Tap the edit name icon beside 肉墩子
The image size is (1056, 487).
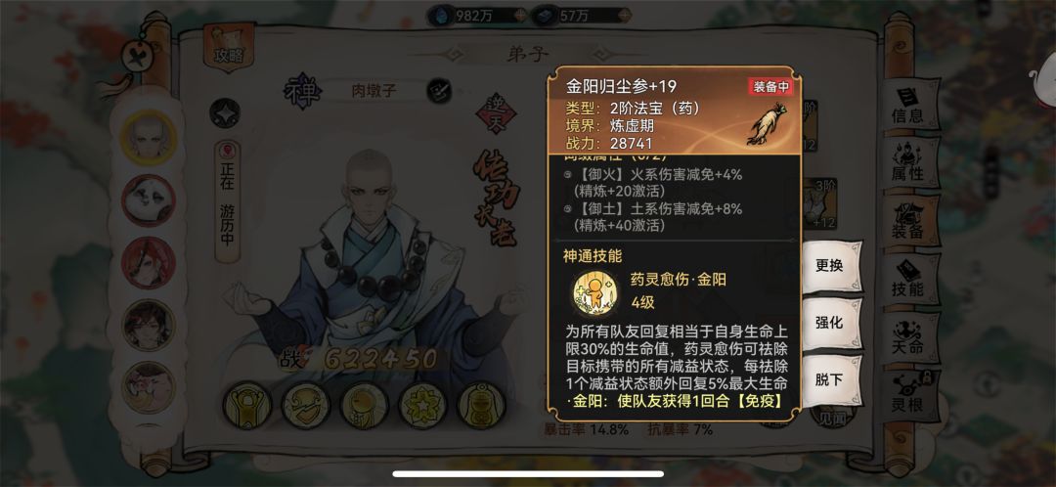pyautogui.click(x=439, y=91)
